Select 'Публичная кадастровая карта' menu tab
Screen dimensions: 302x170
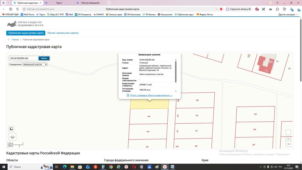(26, 33)
